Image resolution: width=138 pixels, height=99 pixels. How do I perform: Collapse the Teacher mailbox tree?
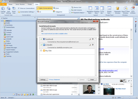click(x=2, y=18)
